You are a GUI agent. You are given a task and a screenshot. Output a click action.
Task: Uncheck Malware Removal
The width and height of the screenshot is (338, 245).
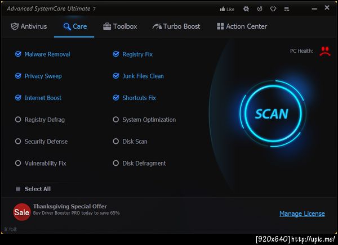tap(18, 54)
